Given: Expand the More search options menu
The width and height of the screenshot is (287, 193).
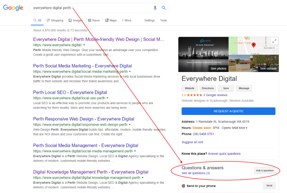Looking at the screenshot, I should click(x=126, y=20).
